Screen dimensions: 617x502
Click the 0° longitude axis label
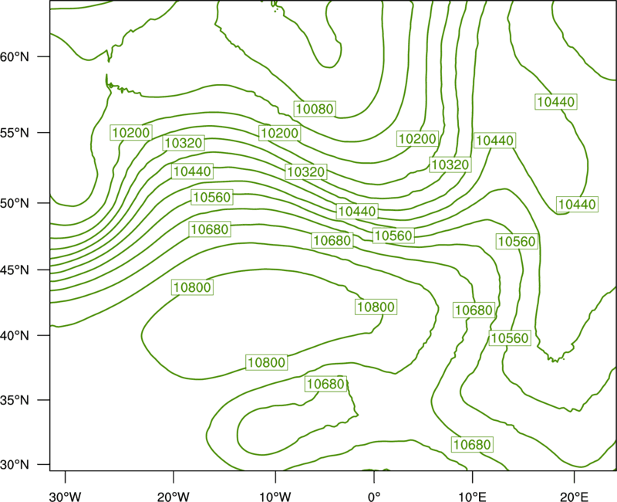pos(374,497)
